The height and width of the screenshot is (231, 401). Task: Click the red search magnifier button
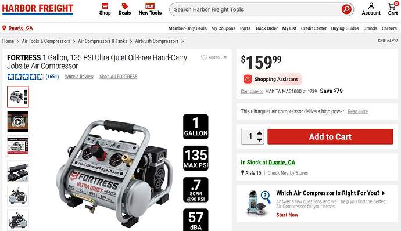point(346,9)
